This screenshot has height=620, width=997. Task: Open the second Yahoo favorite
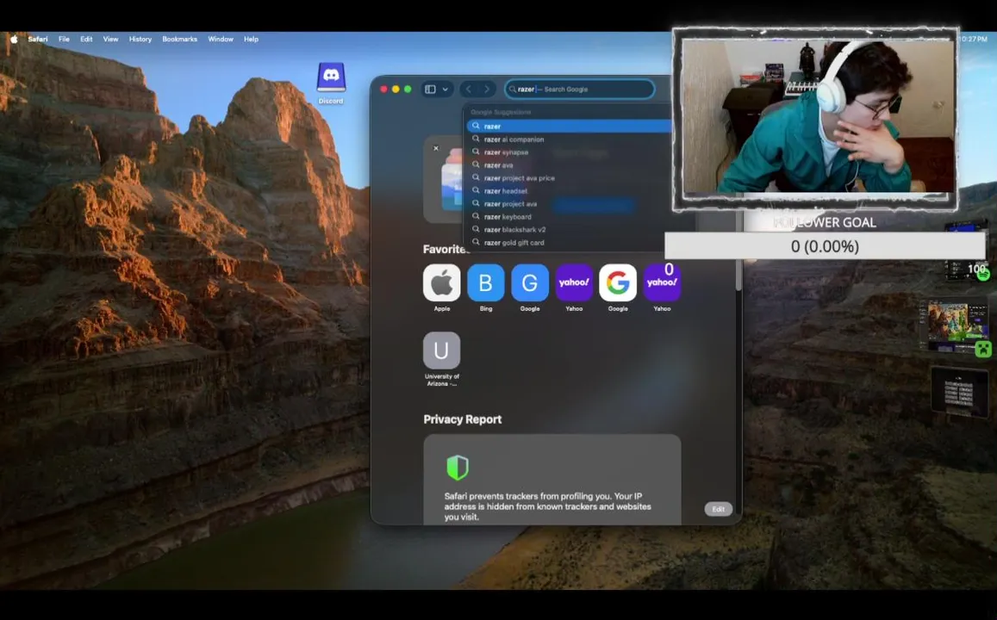662,282
